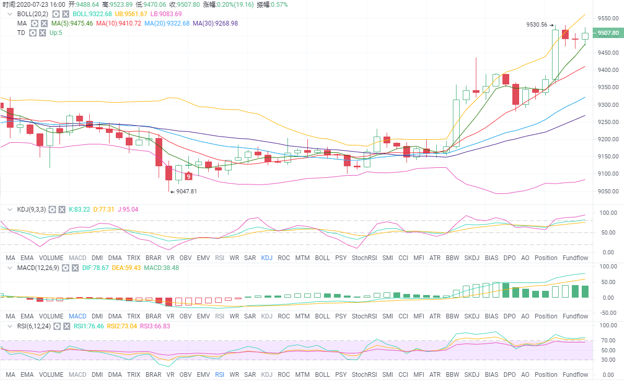Delete the TD indicator using its X
The image size is (624, 381).
coord(43,33)
